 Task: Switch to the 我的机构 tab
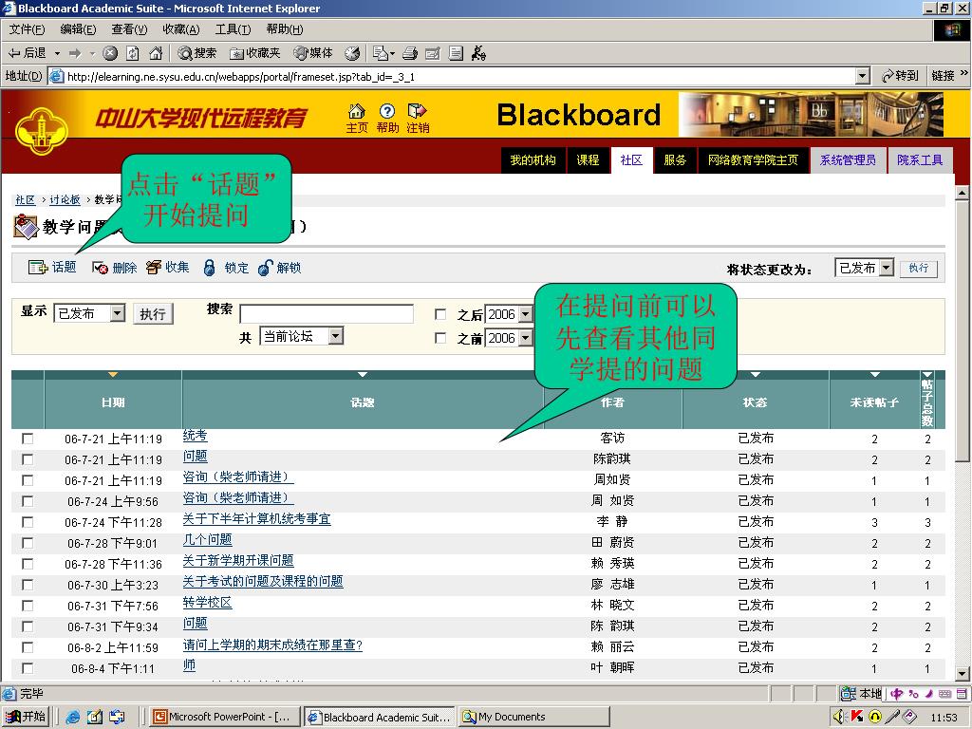pyautogui.click(x=533, y=159)
